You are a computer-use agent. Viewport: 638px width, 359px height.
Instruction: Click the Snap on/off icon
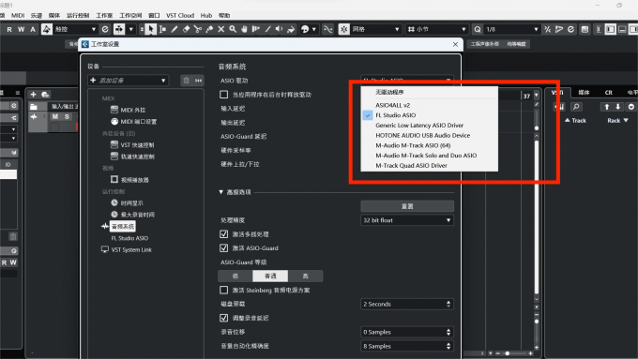(x=343, y=29)
